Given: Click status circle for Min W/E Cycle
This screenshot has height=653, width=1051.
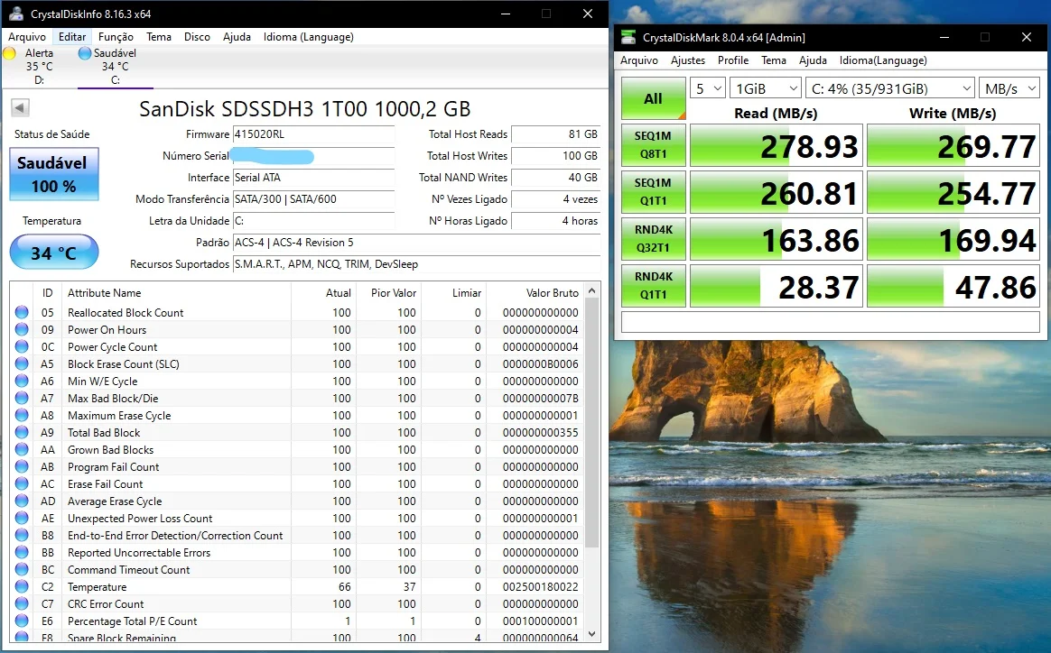Looking at the screenshot, I should tap(22, 382).
